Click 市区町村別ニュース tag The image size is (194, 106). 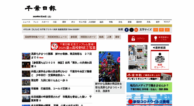[57, 37]
